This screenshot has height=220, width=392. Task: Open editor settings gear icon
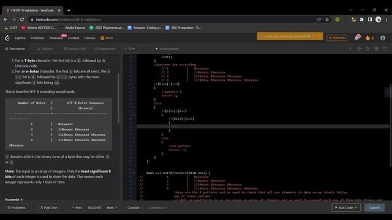pyautogui.click(x=377, y=49)
